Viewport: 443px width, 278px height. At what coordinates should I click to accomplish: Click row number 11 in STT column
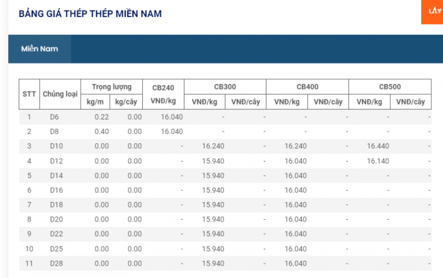pyautogui.click(x=29, y=264)
